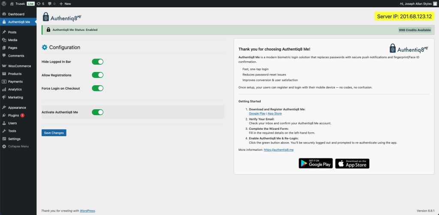Click Authentiq8 Me Status: Enabled text

pos(75,30)
